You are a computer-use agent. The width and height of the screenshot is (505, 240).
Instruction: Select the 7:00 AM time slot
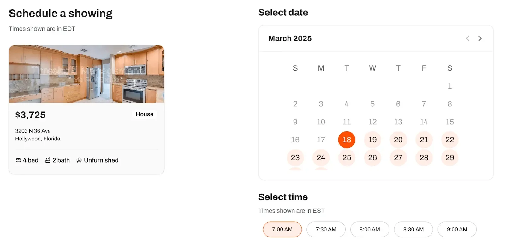282,229
